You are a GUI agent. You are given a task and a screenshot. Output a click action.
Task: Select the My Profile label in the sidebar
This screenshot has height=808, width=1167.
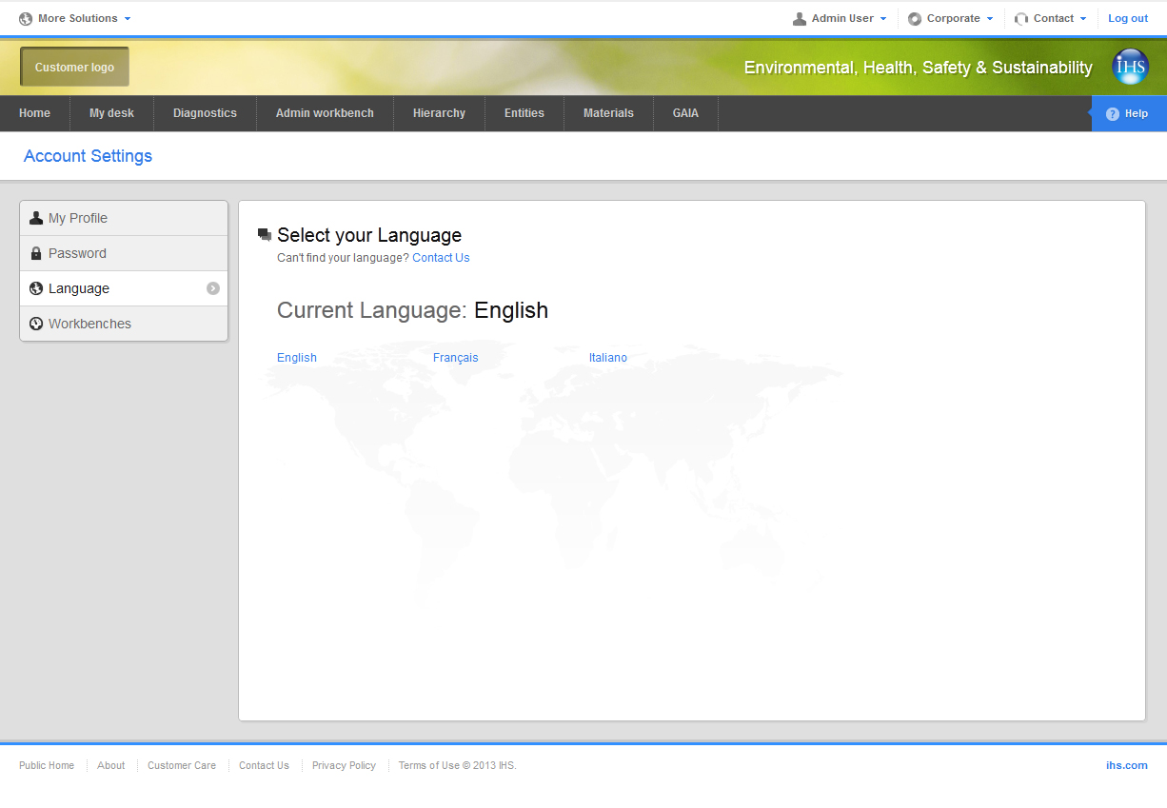[78, 218]
